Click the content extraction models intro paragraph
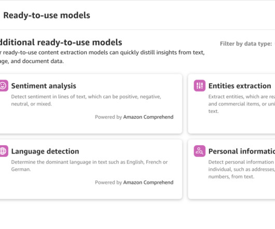275x229 pixels. tap(102, 57)
